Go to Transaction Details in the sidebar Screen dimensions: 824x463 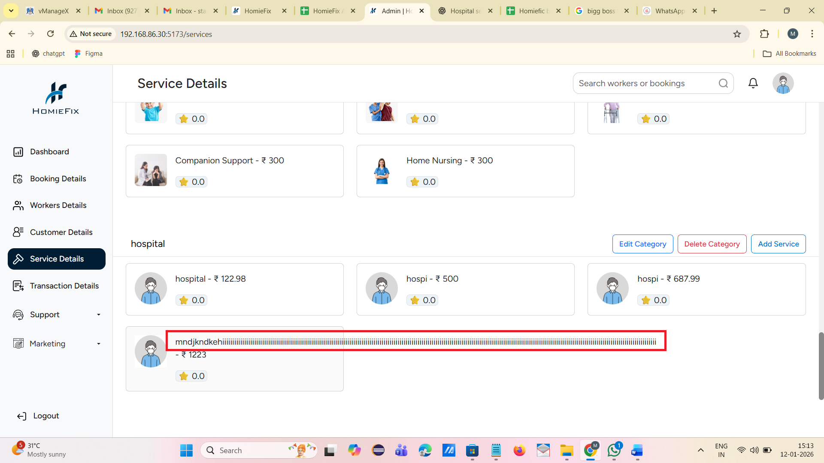64,286
